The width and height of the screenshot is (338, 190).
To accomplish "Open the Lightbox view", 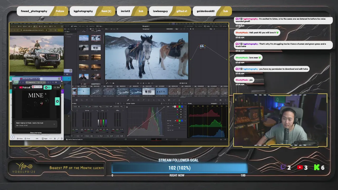I will 223,26.
